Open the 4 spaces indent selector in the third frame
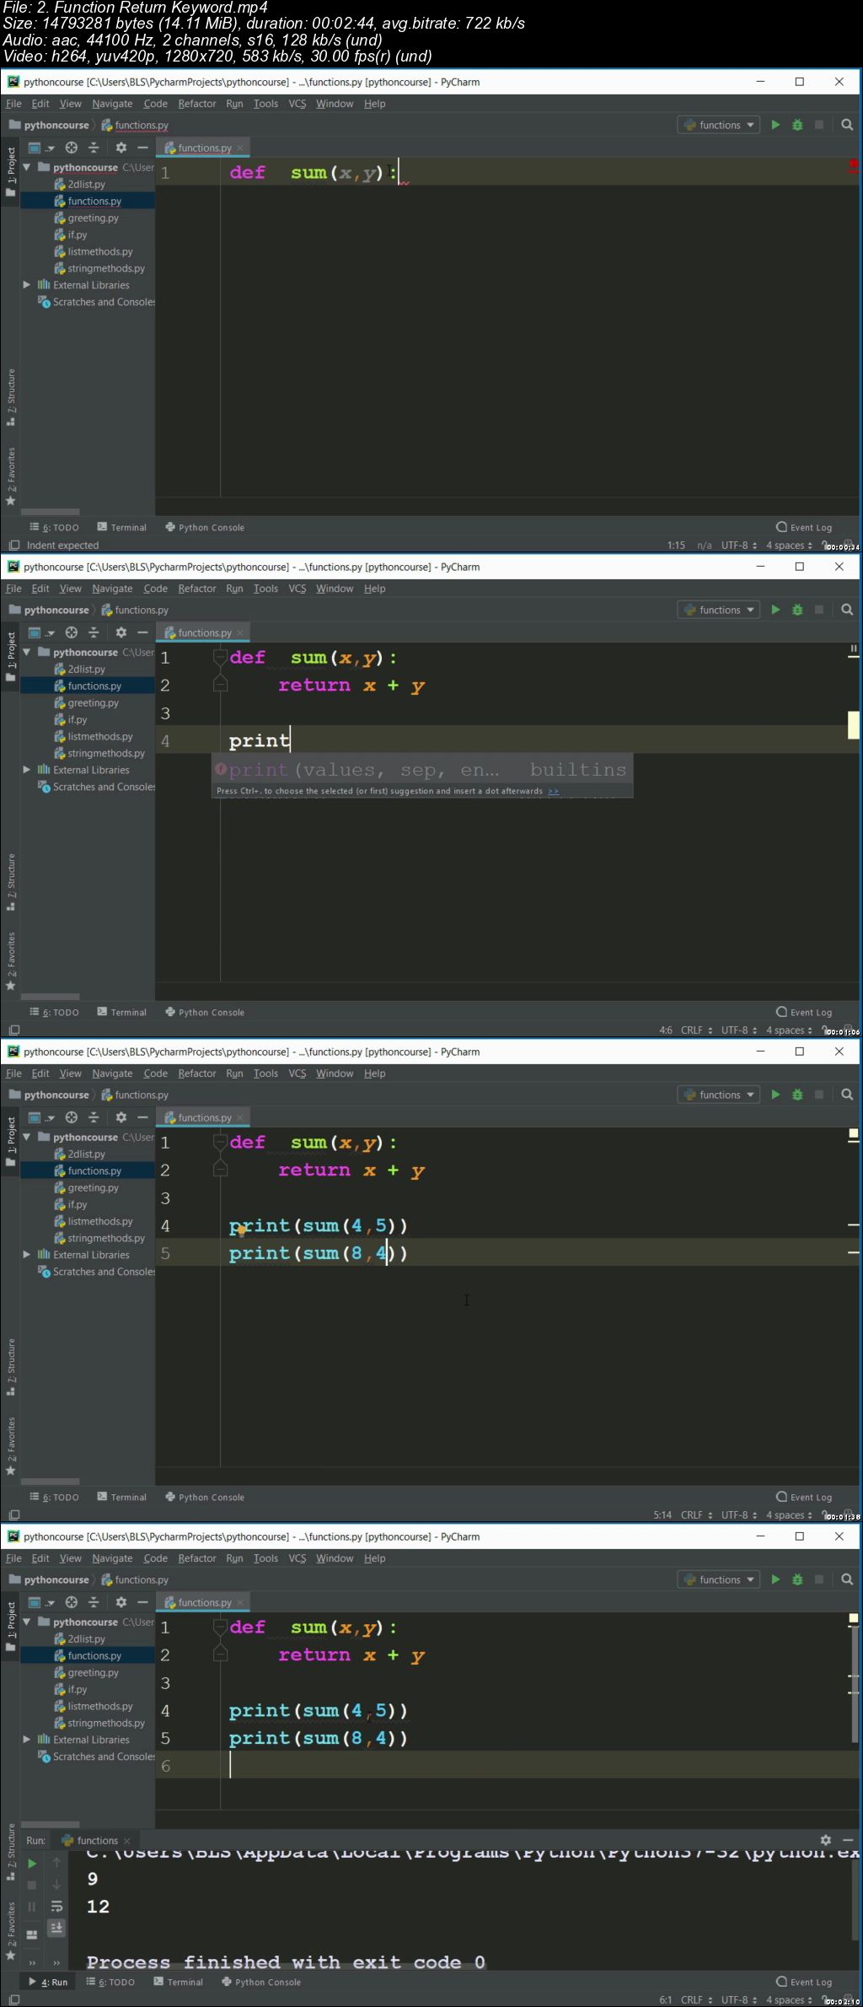This screenshot has width=863, height=2007. tap(789, 1515)
